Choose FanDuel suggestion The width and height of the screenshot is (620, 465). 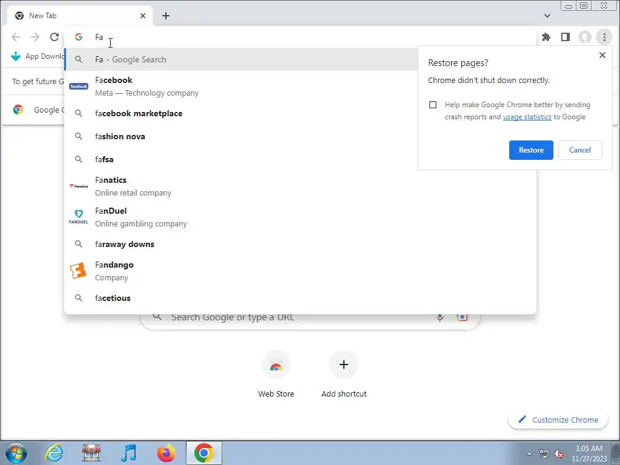pyautogui.click(x=300, y=217)
